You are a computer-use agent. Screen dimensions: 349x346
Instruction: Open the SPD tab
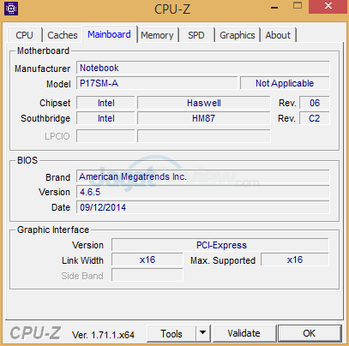click(x=196, y=35)
